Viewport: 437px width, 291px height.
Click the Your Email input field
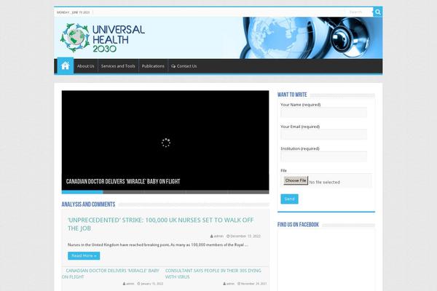pos(323,135)
